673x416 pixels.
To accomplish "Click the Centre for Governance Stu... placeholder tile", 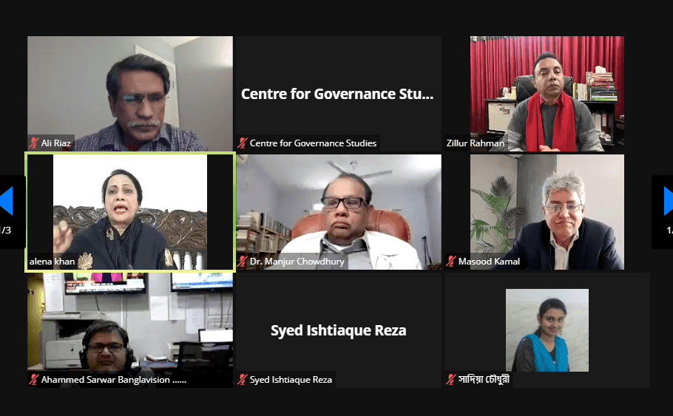I will coord(339,94).
